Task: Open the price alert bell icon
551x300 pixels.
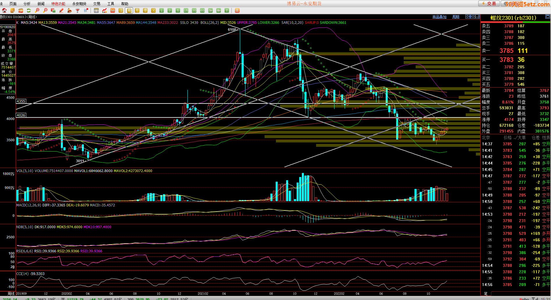Action: [69, 10]
